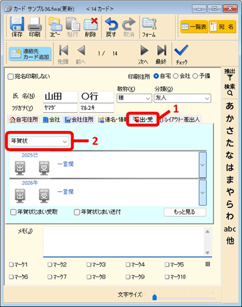Check 年賀状じまい受取 option

point(13,212)
